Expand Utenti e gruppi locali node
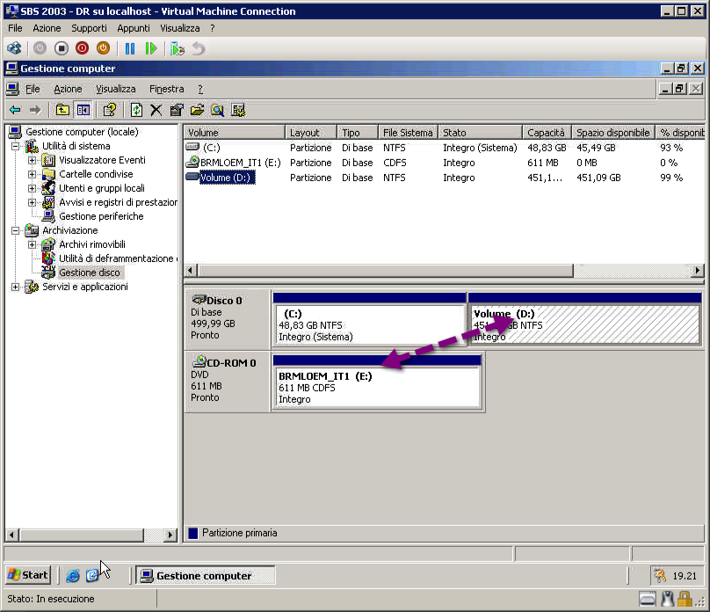Screen dimensions: 710x612 pyautogui.click(x=33, y=188)
